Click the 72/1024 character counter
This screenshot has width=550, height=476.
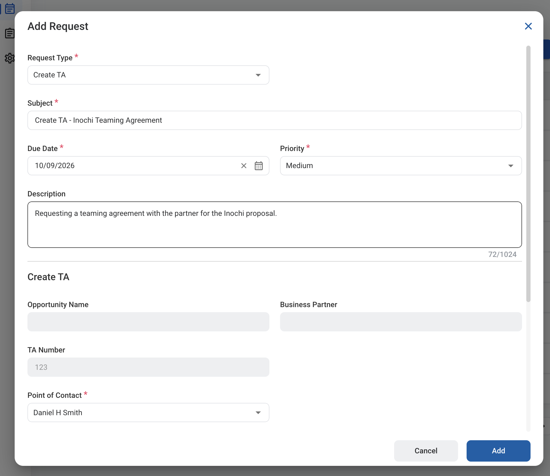coord(502,254)
